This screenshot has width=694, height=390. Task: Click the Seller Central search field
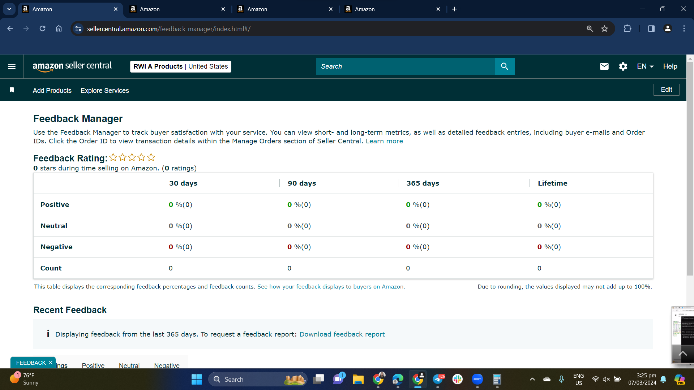[405, 66]
